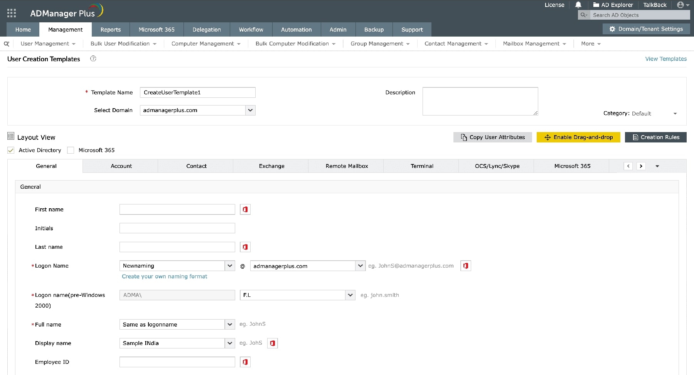Open the Reports menu
This screenshot has width=694, height=375.
[110, 29]
